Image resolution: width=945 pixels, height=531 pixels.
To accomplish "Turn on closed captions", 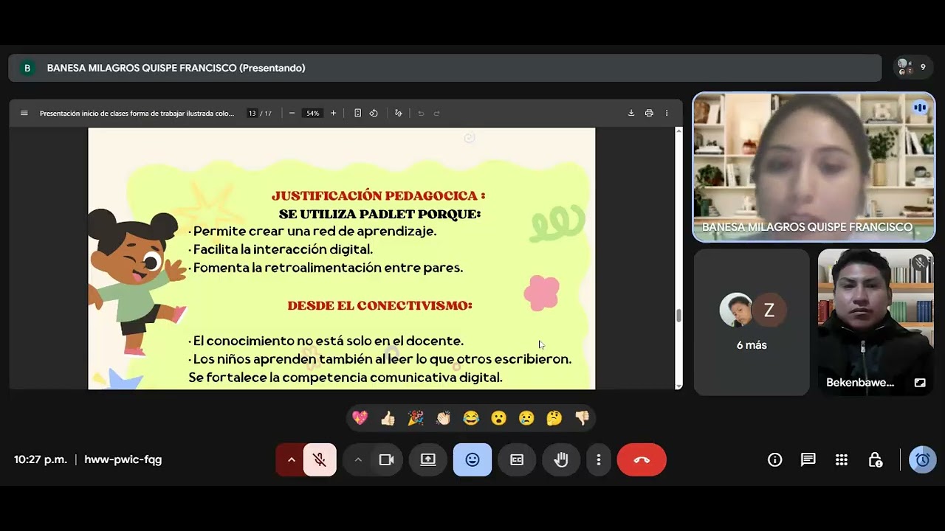I will [517, 459].
